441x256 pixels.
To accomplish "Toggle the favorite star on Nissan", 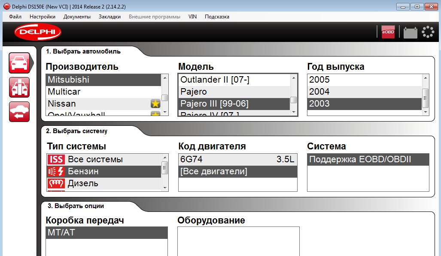I will coord(155,104).
